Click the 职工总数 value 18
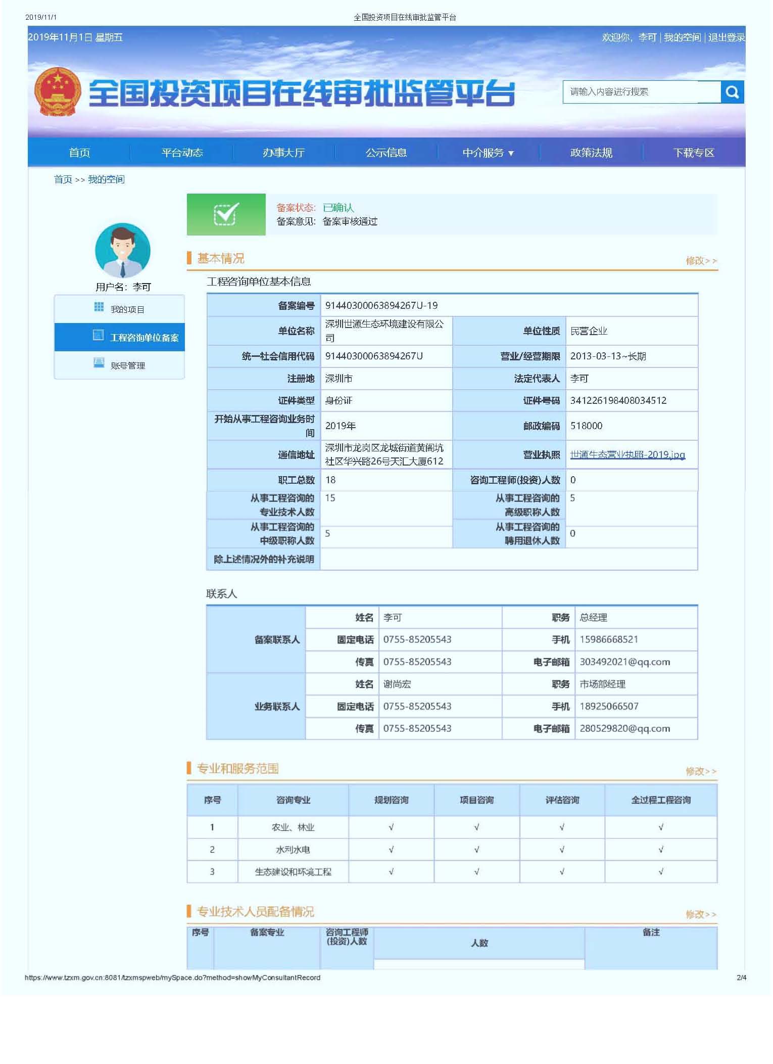 (x=330, y=480)
